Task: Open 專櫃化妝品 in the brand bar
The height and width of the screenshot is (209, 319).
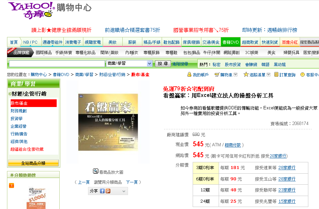Action: tap(85, 53)
